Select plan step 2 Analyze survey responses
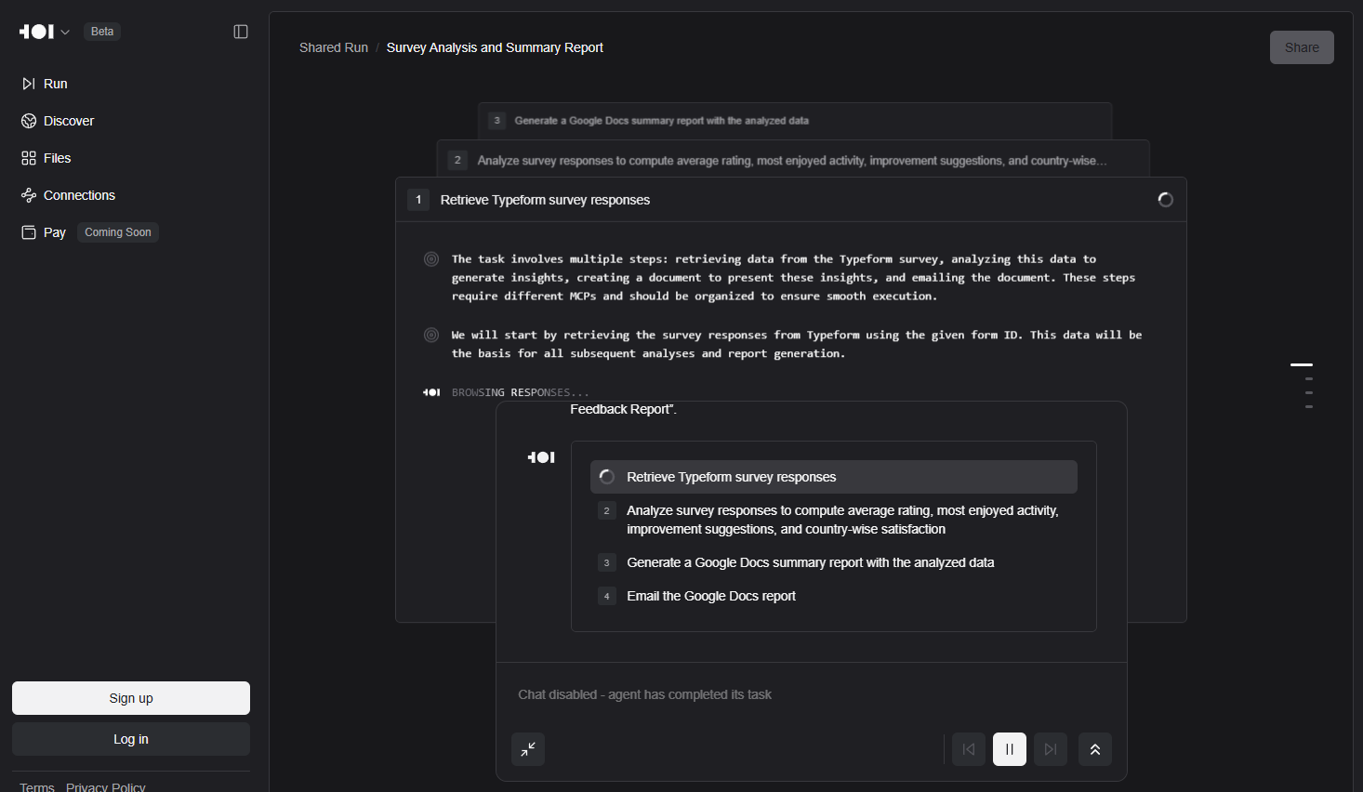Image resolution: width=1363 pixels, height=792 pixels. 834,520
